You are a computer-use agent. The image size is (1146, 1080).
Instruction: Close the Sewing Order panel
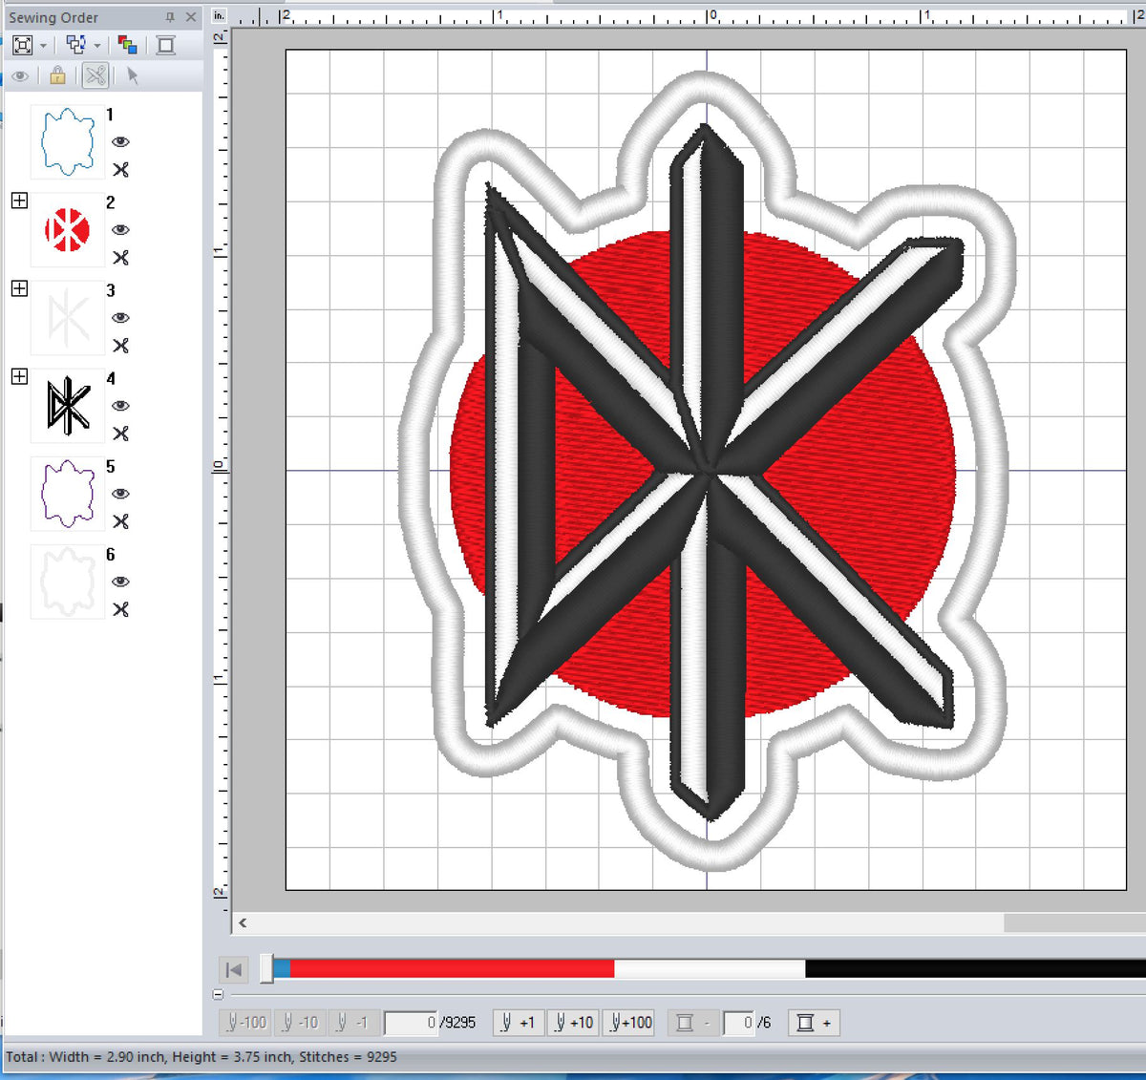[x=191, y=17]
